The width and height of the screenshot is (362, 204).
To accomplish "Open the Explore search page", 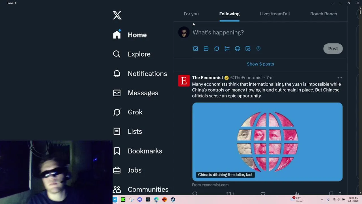I will pos(132,54).
